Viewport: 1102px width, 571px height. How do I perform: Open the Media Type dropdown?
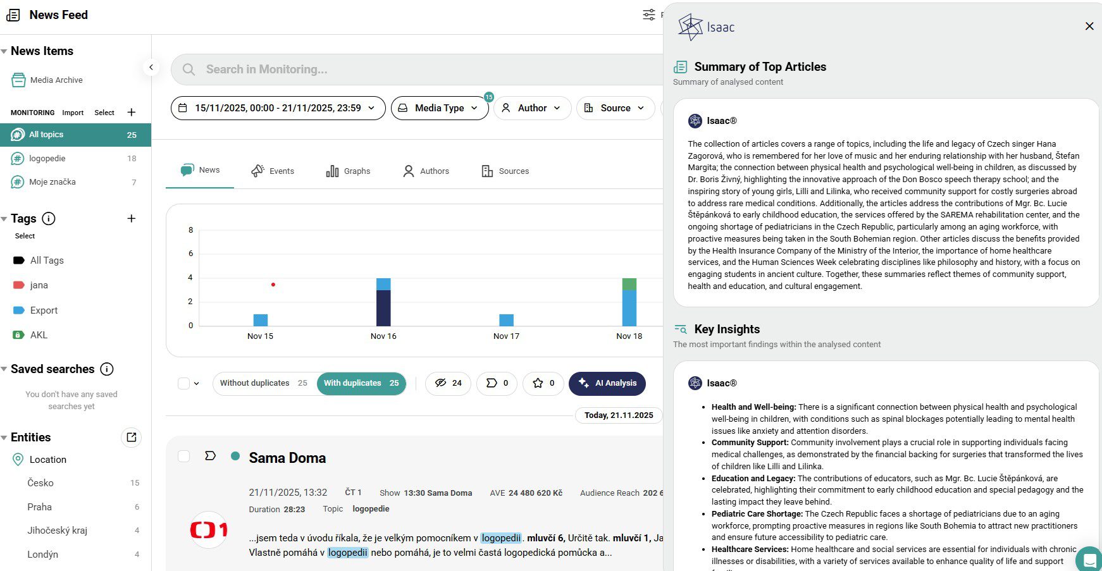point(439,108)
